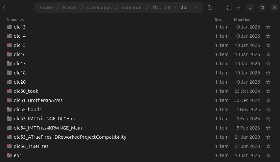Screen dimensions: 280x162
Task: Navigate to steamapps in path bar
Action: 99,8
